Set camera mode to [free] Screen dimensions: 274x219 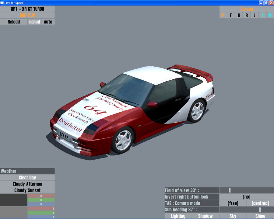[x=233, y=203]
